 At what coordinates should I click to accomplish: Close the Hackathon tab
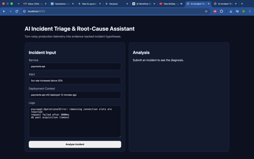73,4
